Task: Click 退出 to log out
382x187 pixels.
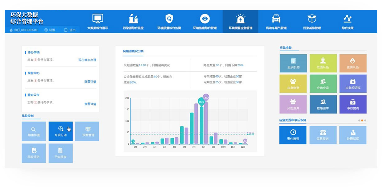Action: 70,30
